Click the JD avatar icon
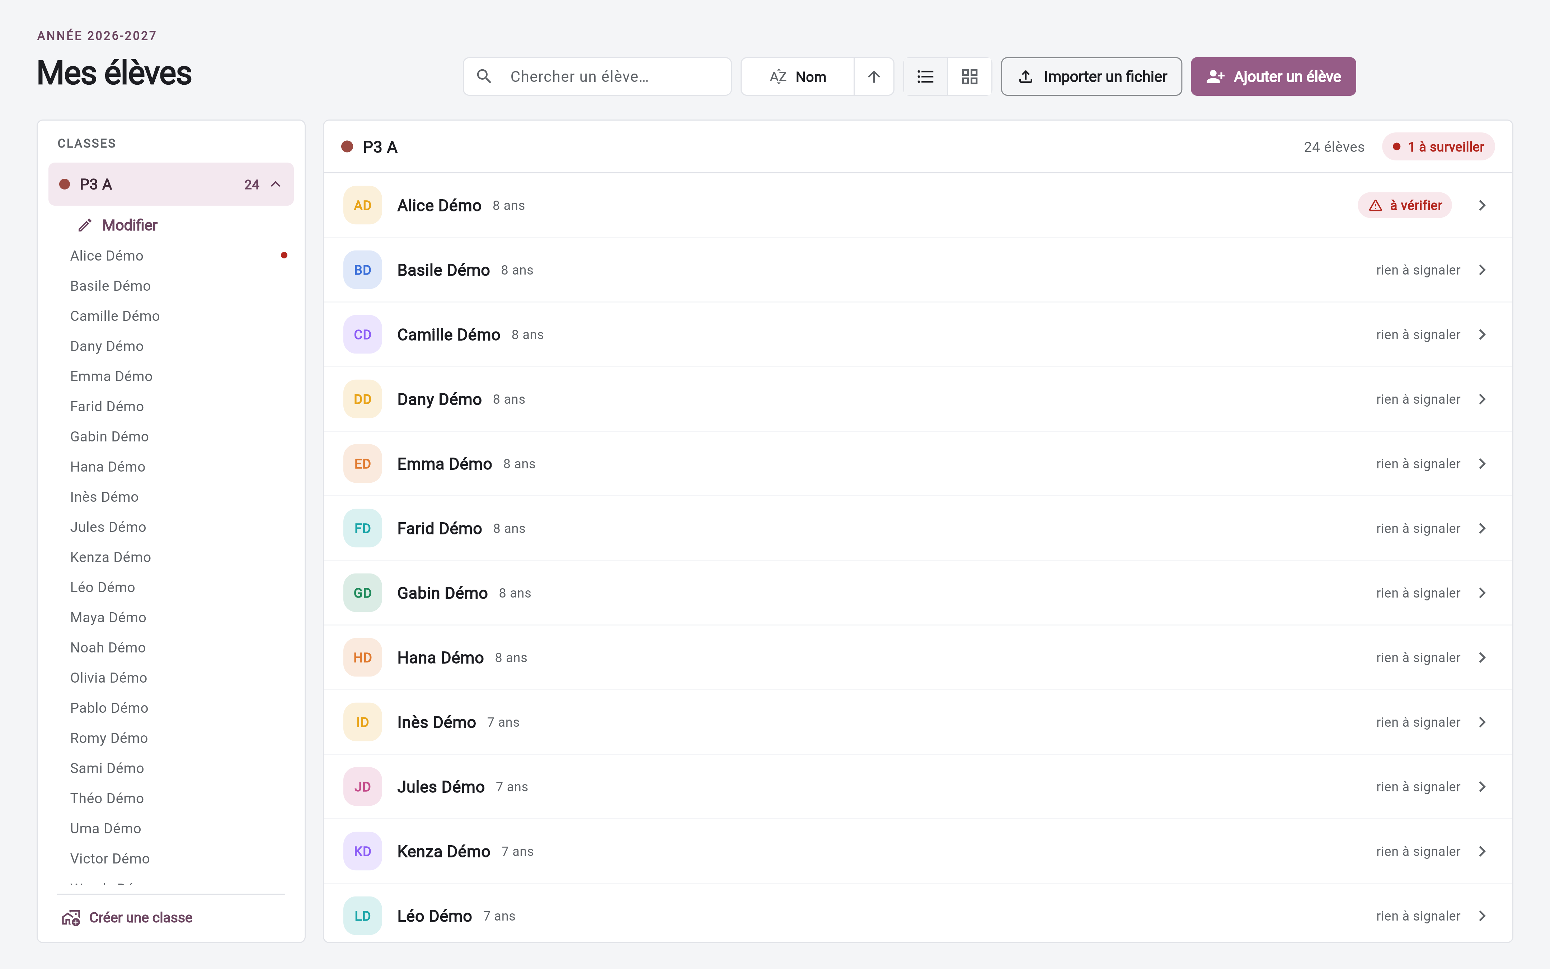 click(x=362, y=787)
